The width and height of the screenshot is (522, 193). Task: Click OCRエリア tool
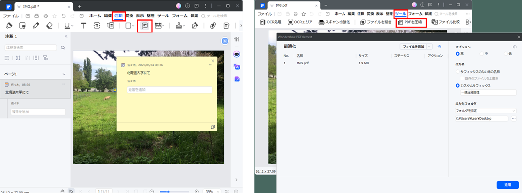300,22
